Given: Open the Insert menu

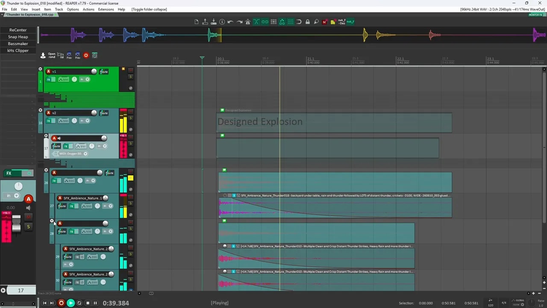Looking at the screenshot, I should click(36, 9).
